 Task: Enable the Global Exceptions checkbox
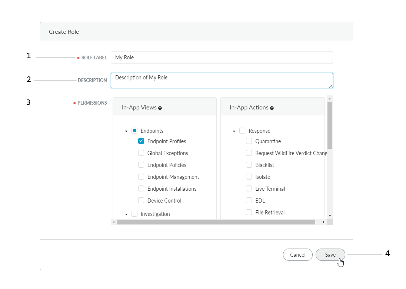141,153
